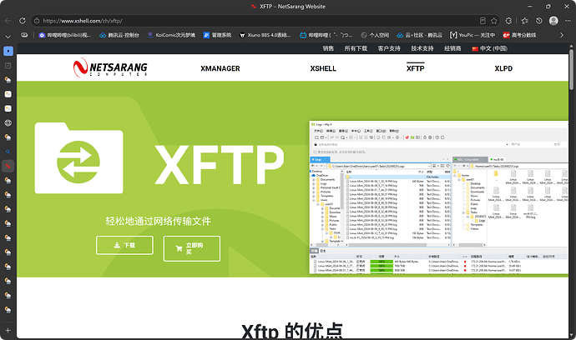Open the XLPD product menu

(503, 68)
